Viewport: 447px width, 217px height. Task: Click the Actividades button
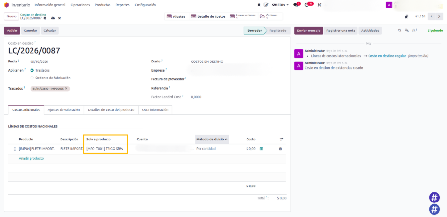(370, 31)
